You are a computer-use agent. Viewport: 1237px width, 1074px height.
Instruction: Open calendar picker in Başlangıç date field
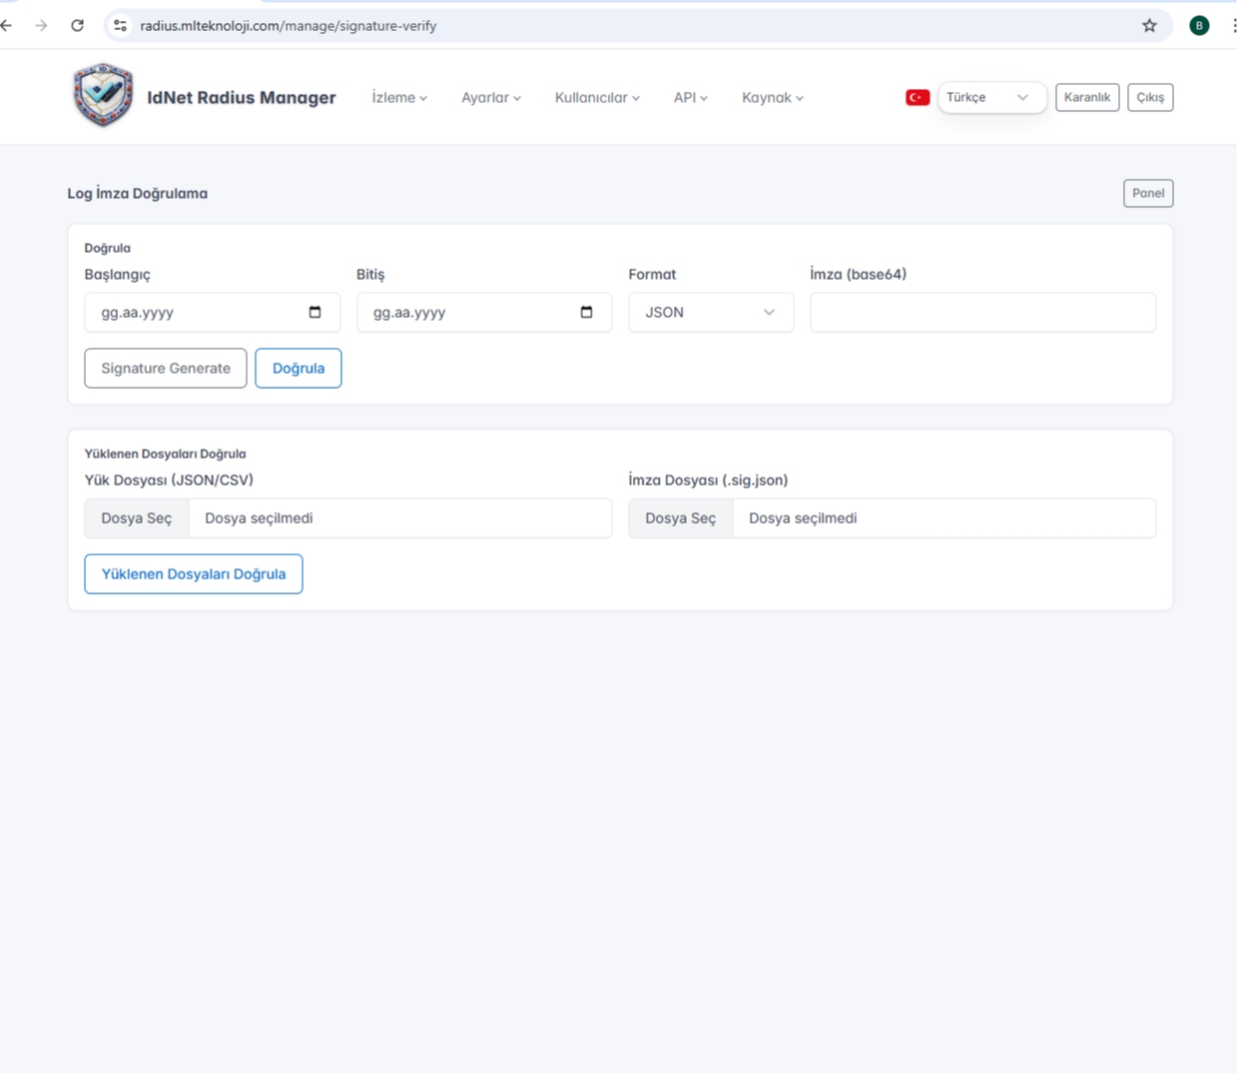click(x=314, y=313)
